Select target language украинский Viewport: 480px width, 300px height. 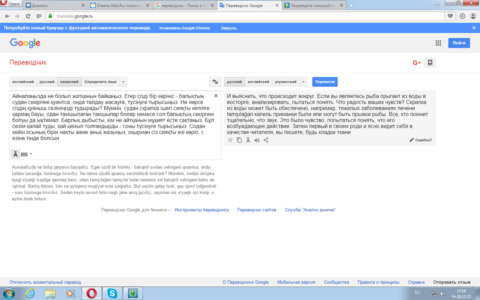[286, 82]
